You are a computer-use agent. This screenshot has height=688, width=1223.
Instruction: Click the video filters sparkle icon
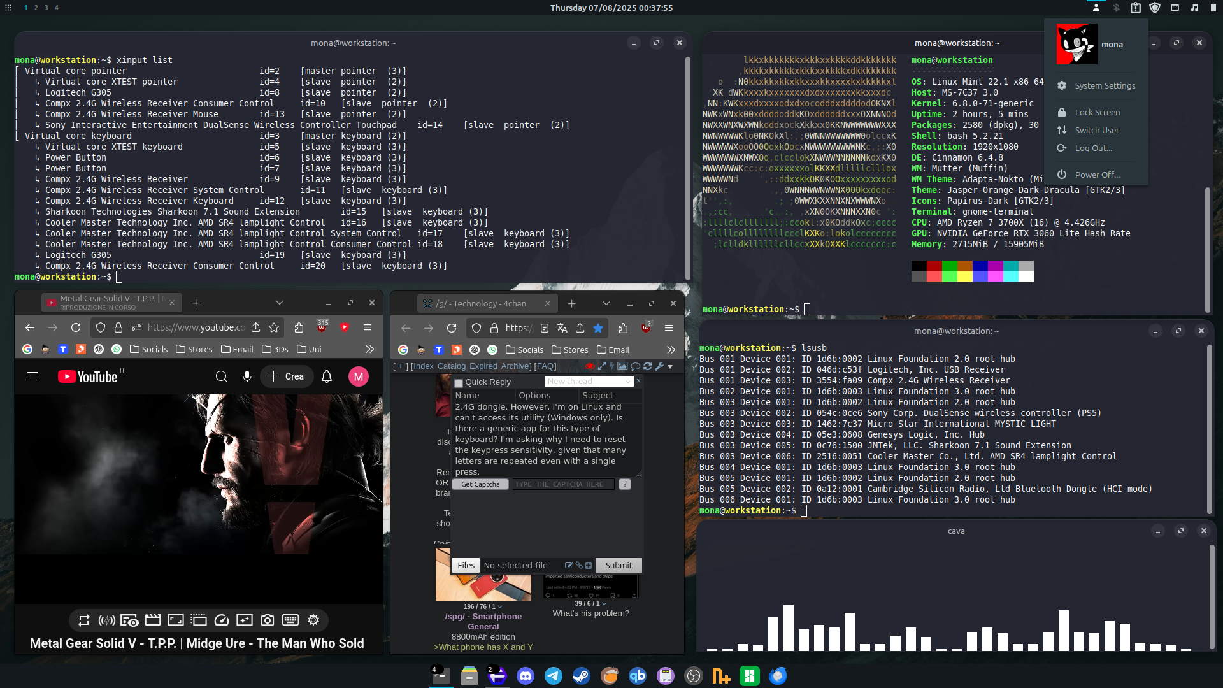tap(245, 620)
